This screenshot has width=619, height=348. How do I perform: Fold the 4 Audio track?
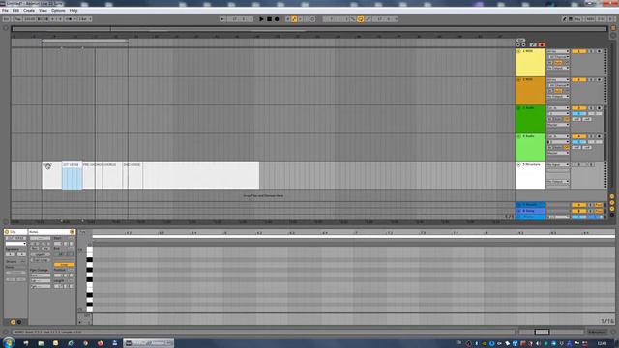(518, 136)
